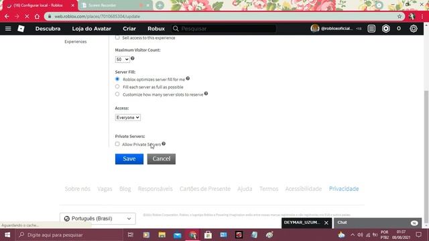
Task: Open the Robux balance icon
Action: pos(386,28)
